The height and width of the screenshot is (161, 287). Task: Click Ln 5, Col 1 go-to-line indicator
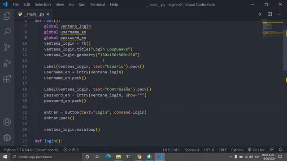[x=171, y=150]
